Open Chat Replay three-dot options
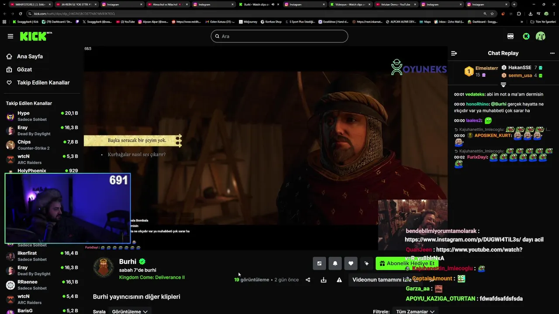The height and width of the screenshot is (314, 559). (552, 53)
